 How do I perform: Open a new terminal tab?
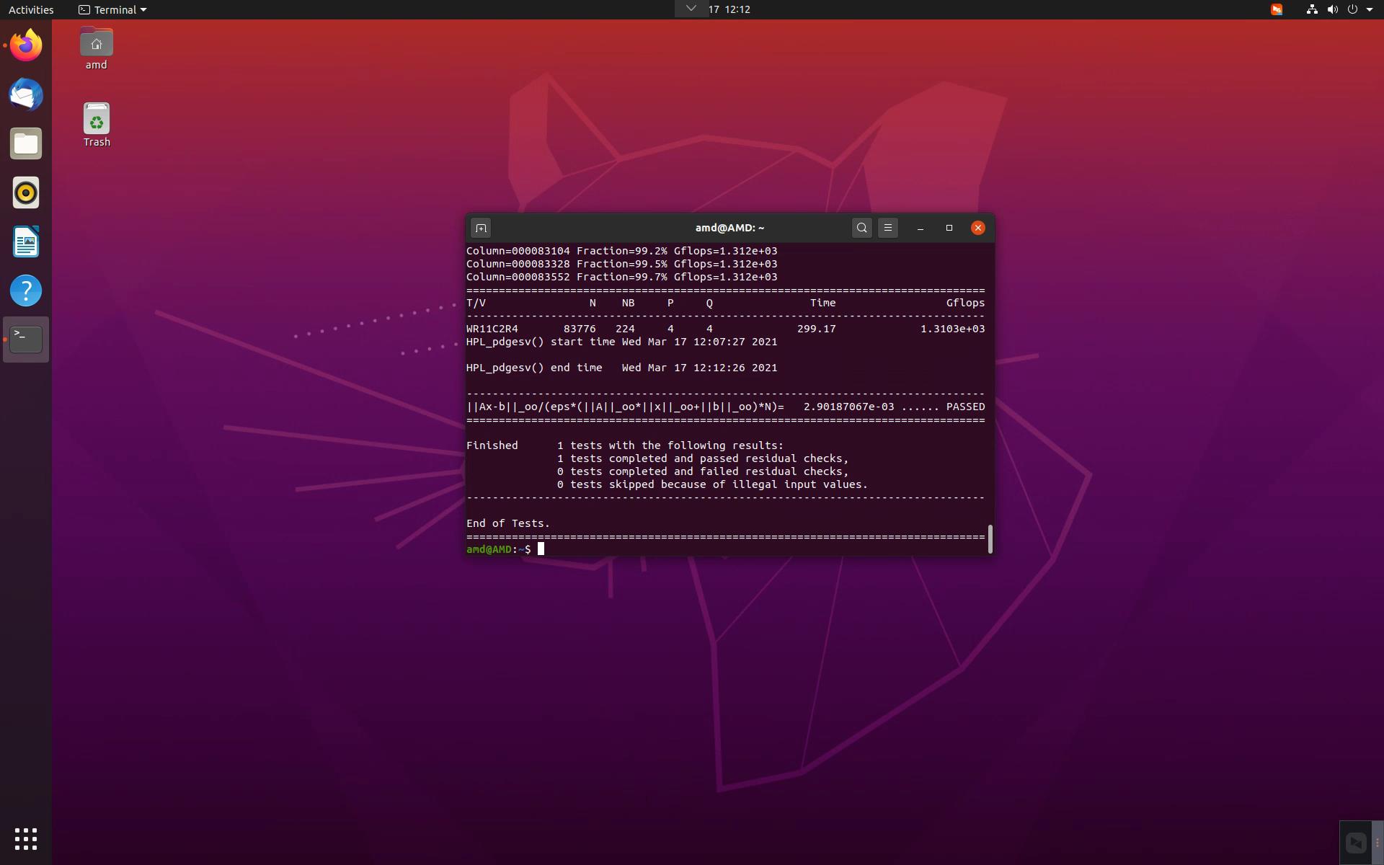pyautogui.click(x=481, y=228)
